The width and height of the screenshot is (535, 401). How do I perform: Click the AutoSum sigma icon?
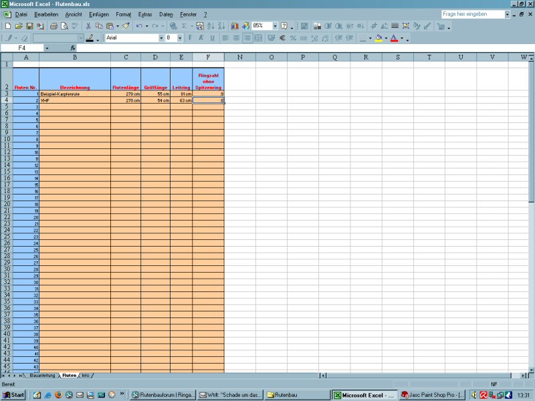pyautogui.click(x=184, y=26)
